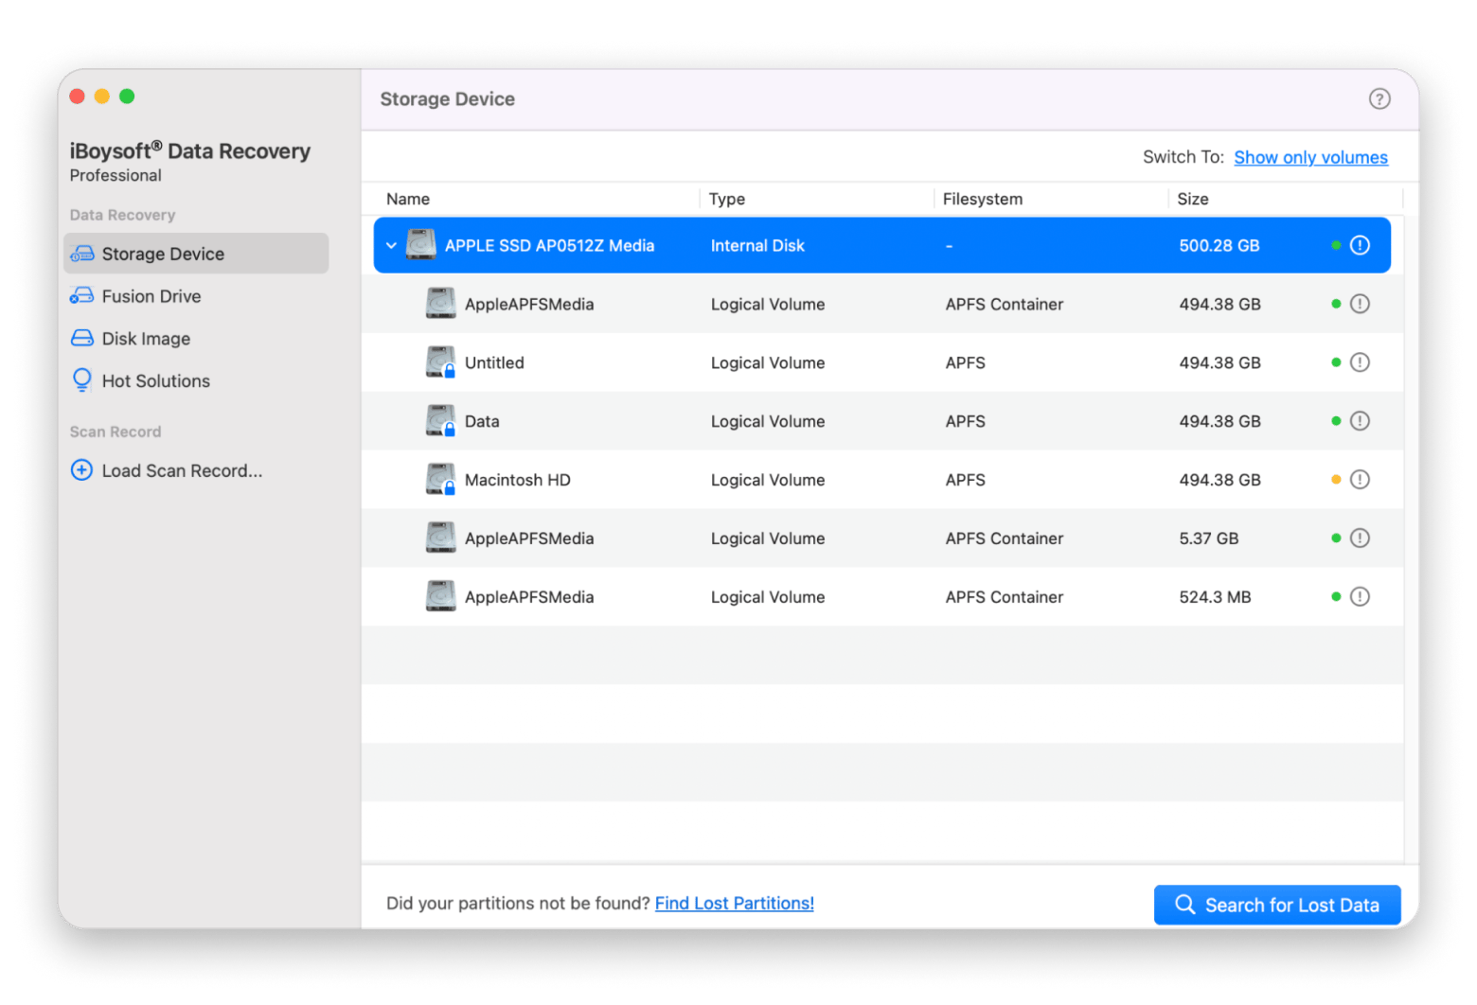Image resolution: width=1477 pixels, height=1005 pixels.
Task: Click the Show only volumes link
Action: [1310, 157]
